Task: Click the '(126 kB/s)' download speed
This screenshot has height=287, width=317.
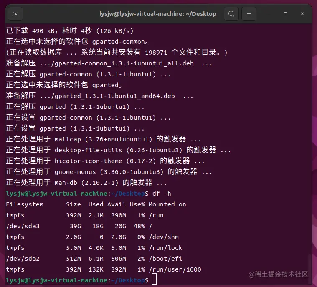Action: click(115, 31)
